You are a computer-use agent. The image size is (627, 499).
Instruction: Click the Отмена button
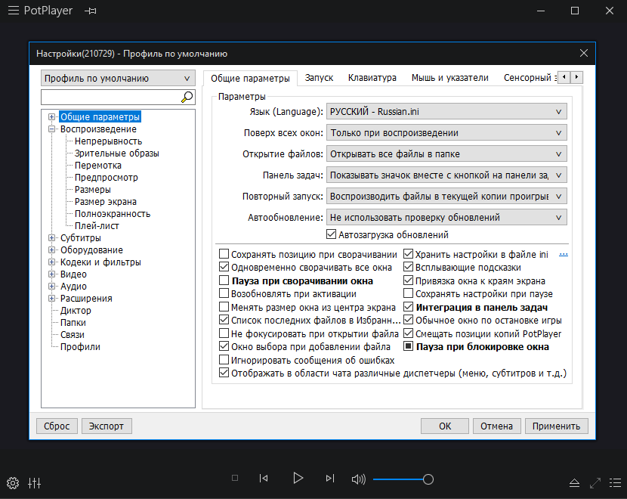pyautogui.click(x=496, y=426)
